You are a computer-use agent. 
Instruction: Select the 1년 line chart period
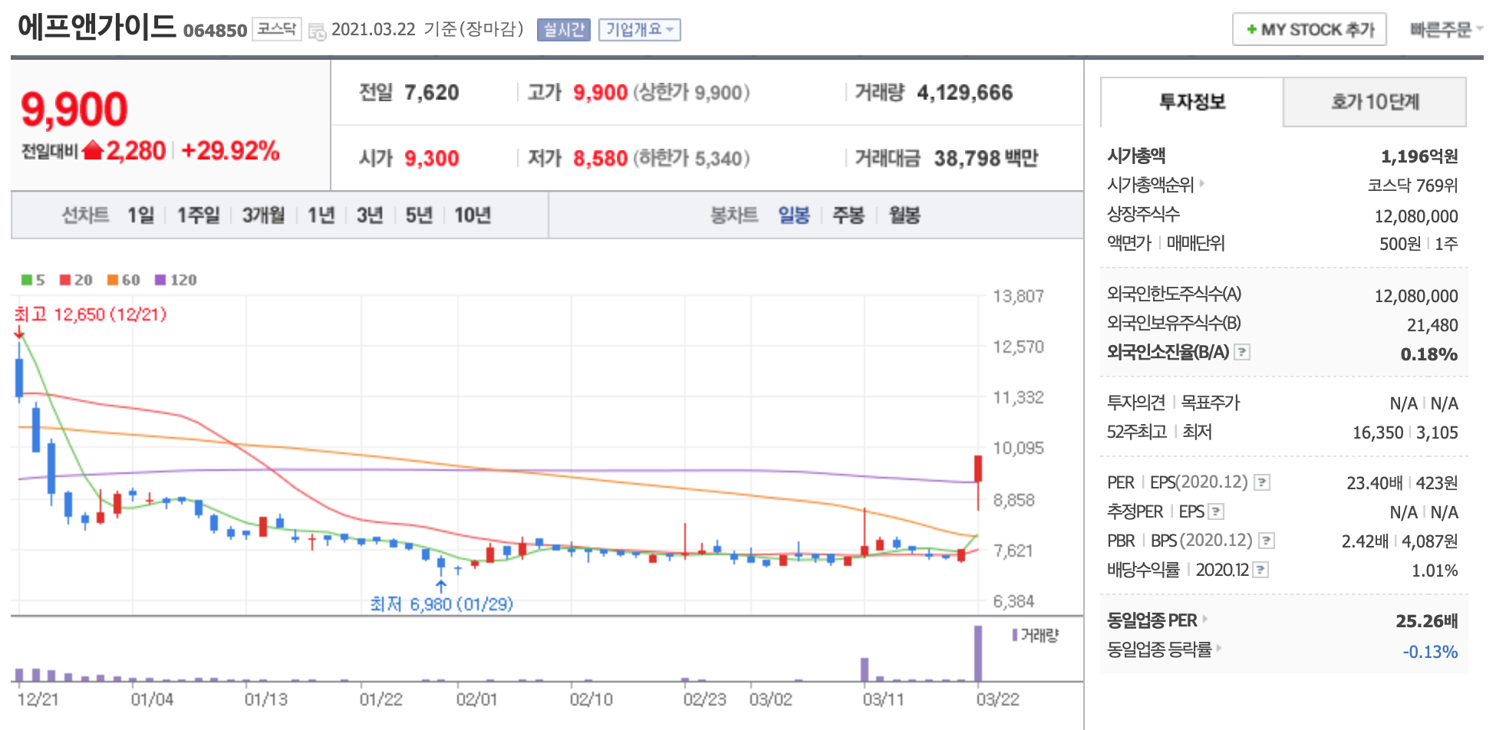click(321, 215)
